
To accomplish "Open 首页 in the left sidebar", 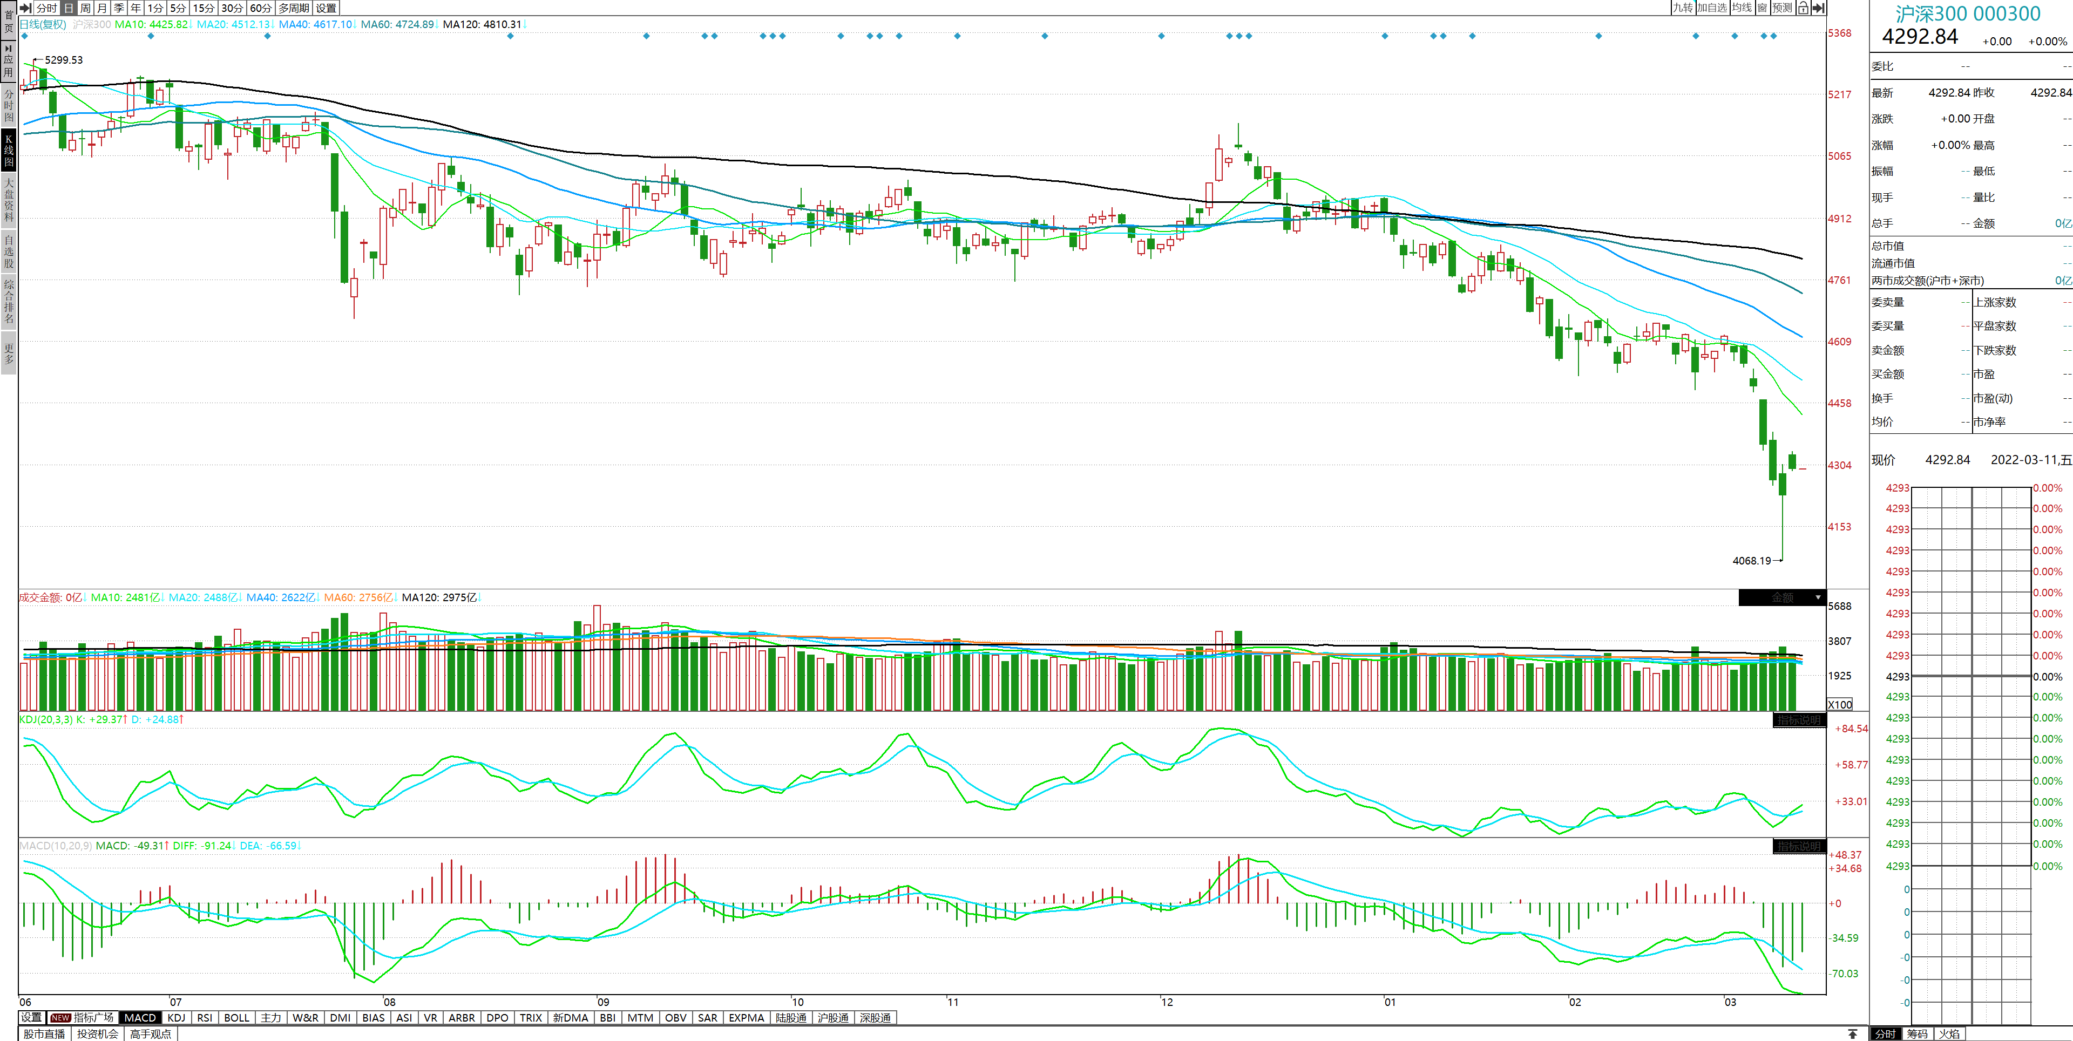I will point(9,21).
